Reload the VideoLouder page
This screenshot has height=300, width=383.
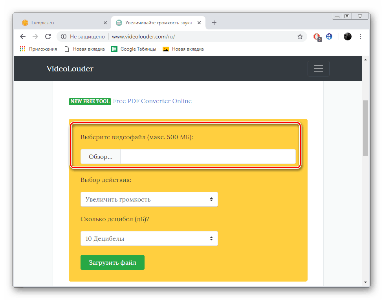tap(48, 36)
